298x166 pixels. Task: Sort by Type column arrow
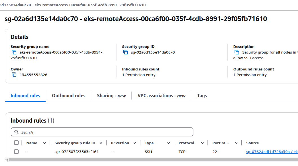pyautogui.click(x=169, y=143)
